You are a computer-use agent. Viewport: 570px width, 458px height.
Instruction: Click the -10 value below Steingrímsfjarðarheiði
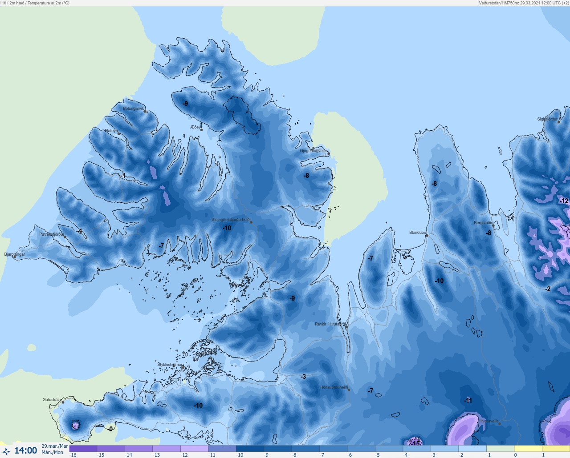tap(227, 228)
